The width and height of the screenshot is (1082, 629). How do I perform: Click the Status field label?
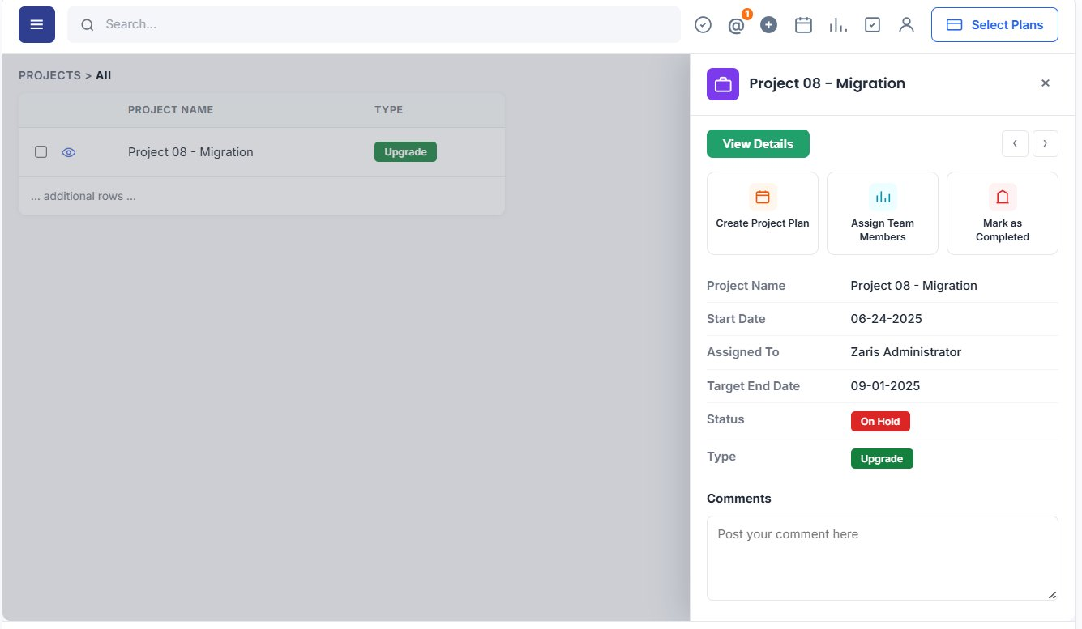725,419
